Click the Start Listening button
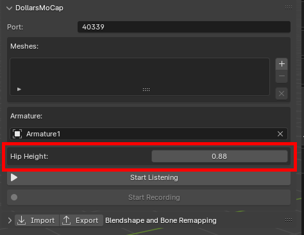 (149, 177)
